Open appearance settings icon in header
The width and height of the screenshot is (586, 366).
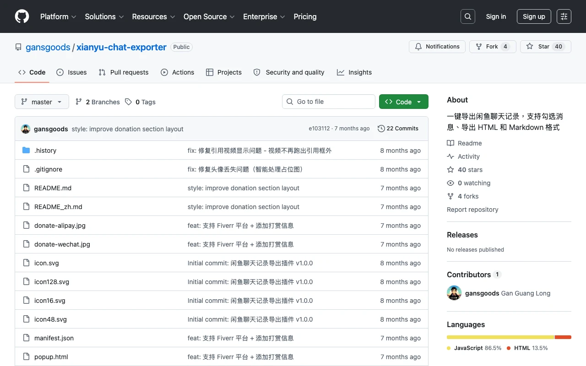[x=564, y=16]
